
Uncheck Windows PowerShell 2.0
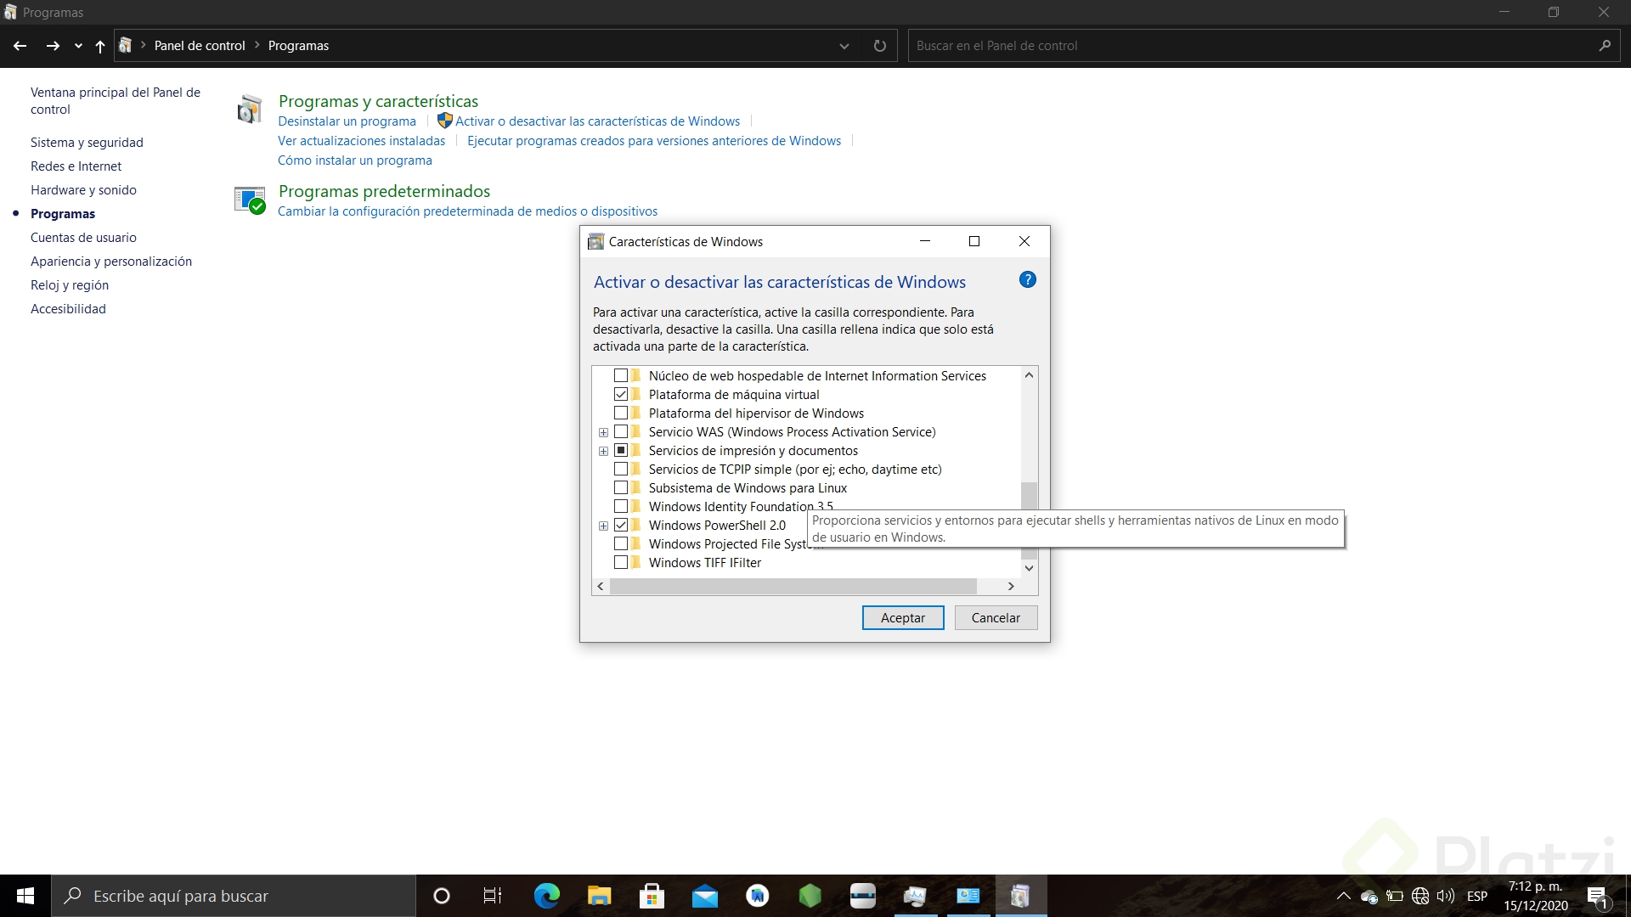(621, 526)
